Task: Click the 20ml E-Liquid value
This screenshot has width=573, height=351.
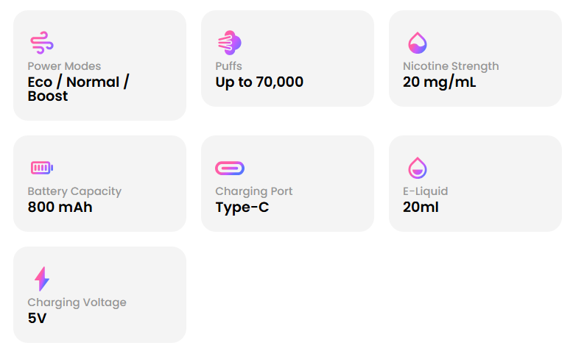Action: coord(421,207)
